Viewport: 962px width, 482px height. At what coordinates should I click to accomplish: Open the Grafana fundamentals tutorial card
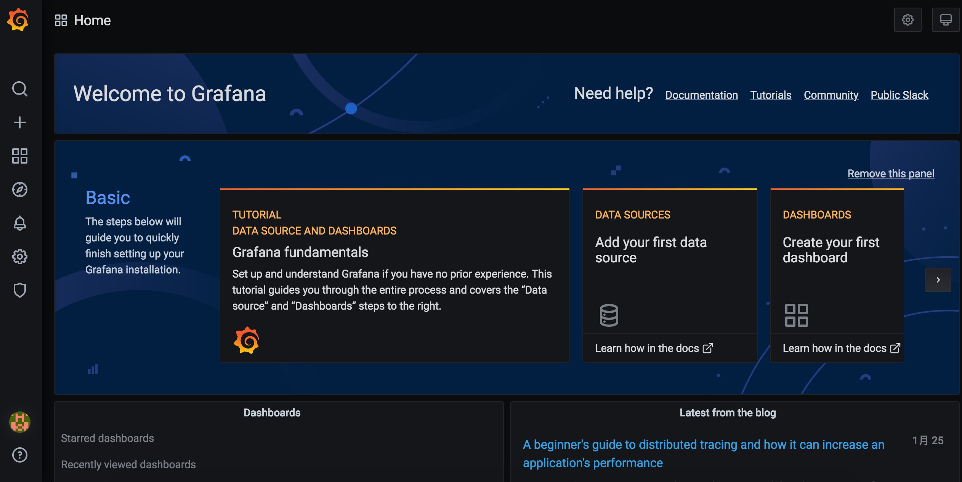click(394, 275)
